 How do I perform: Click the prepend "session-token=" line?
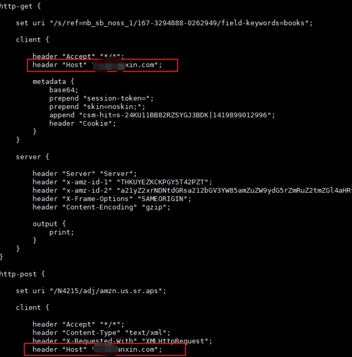pyautogui.click(x=101, y=99)
